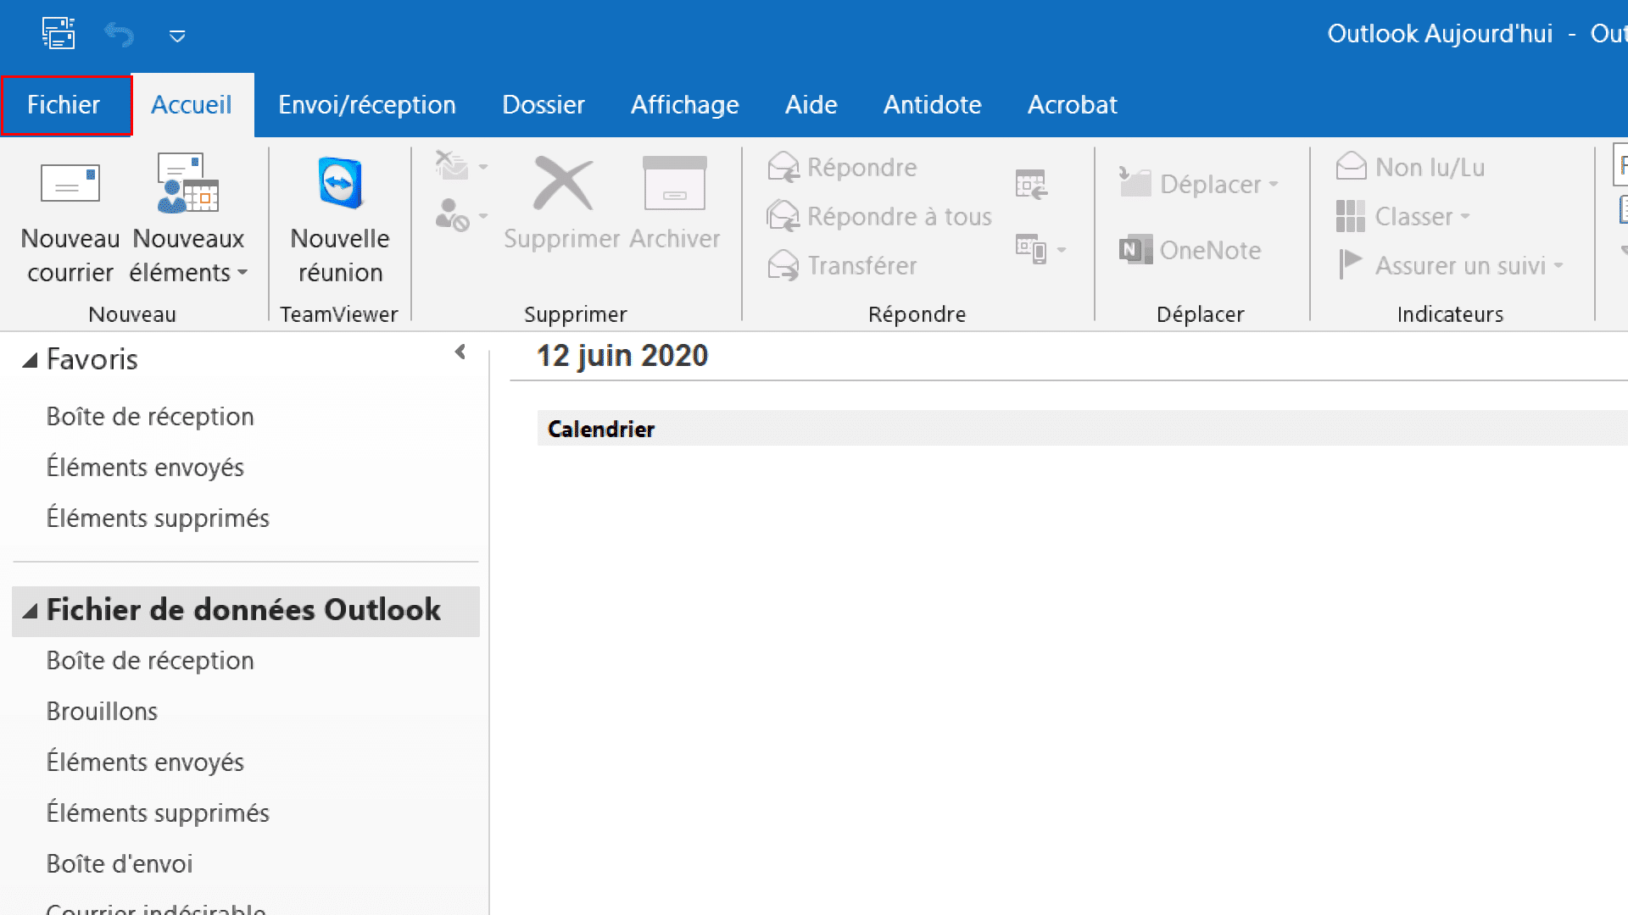This screenshot has height=915, width=1628.
Task: Open Éléments supprimés in Outlook data file
Action: [x=158, y=813]
